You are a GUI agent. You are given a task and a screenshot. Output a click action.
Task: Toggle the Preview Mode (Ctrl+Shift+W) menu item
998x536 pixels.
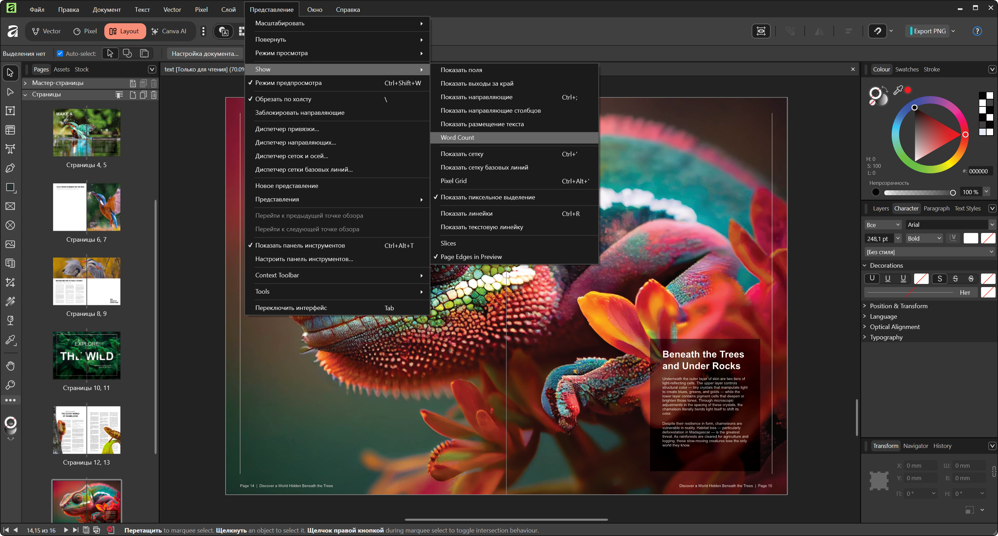point(288,83)
